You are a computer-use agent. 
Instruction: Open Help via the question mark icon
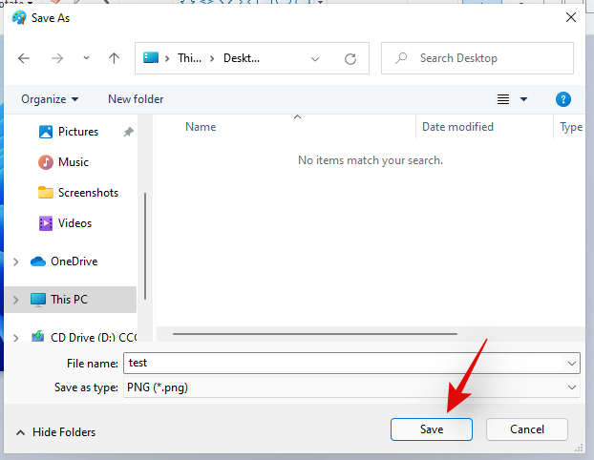[x=562, y=99]
